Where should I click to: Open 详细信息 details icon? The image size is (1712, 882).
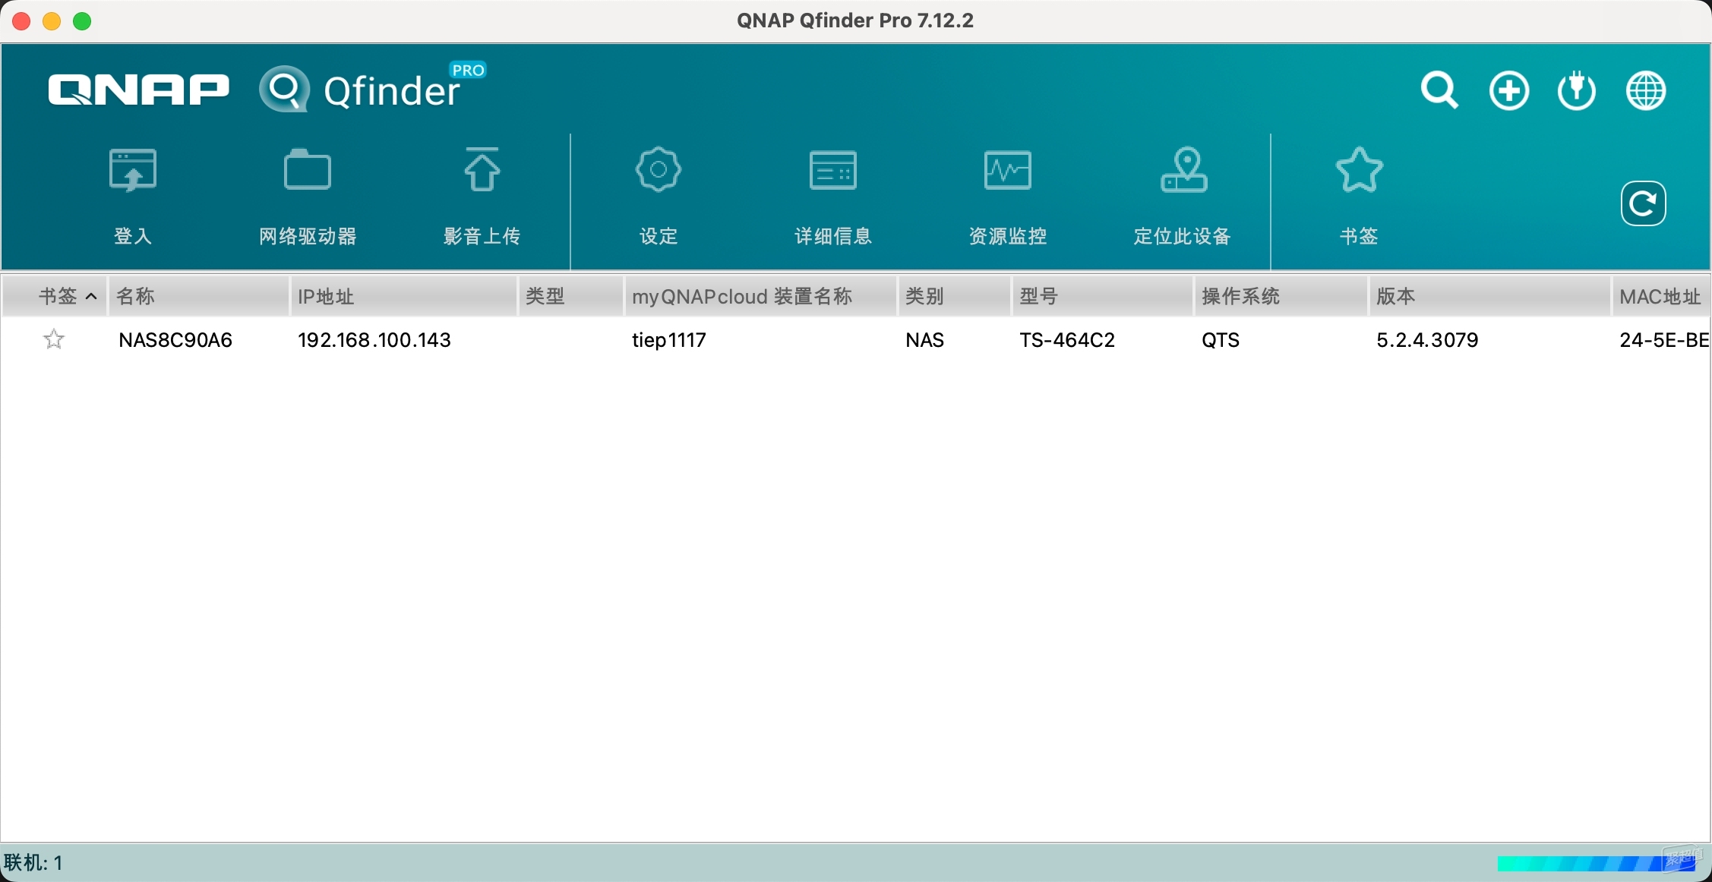point(833,170)
